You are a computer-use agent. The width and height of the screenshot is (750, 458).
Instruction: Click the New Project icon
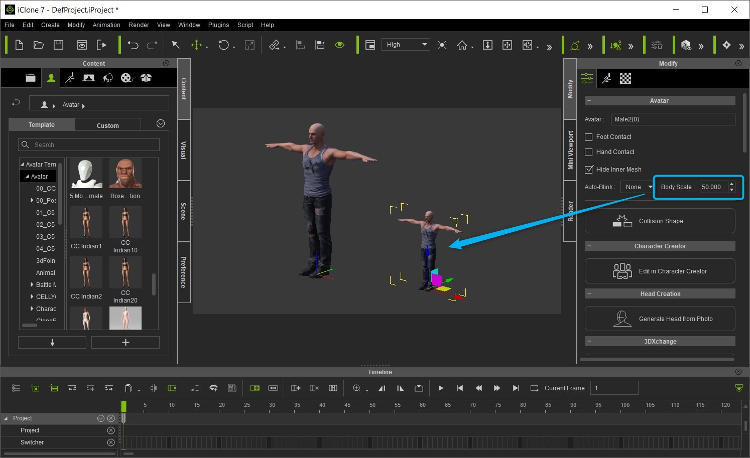coord(19,45)
